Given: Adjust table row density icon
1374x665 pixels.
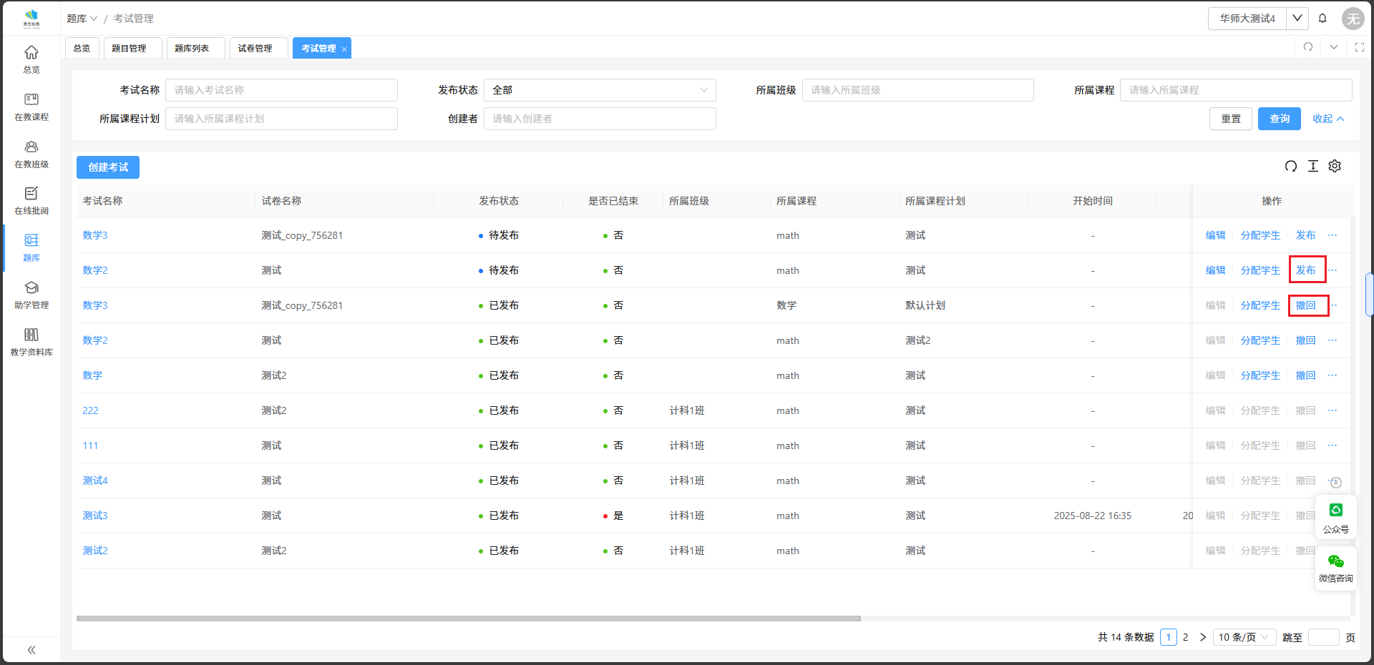Looking at the screenshot, I should (1313, 166).
